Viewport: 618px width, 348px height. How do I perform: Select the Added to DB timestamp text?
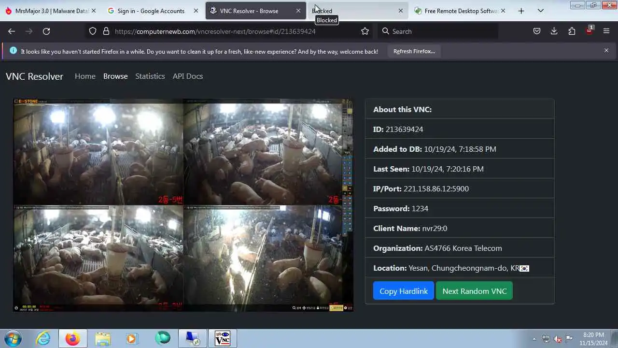[435, 149]
